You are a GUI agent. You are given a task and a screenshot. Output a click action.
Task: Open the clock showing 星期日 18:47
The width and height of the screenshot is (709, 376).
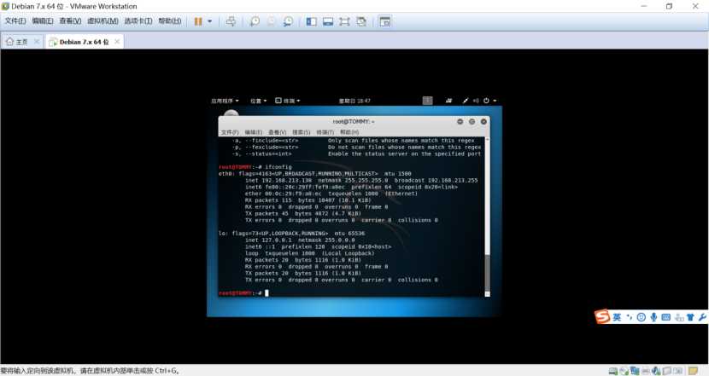[x=355, y=101]
